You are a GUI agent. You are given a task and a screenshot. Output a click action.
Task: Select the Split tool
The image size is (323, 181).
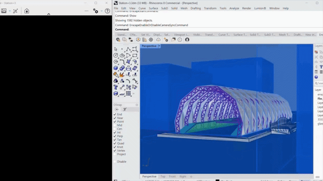click(135, 75)
